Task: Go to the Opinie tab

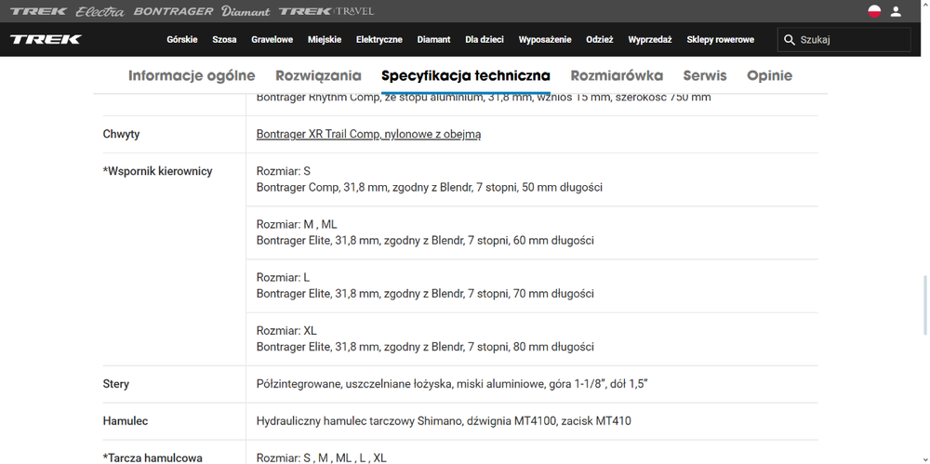Action: click(x=769, y=75)
